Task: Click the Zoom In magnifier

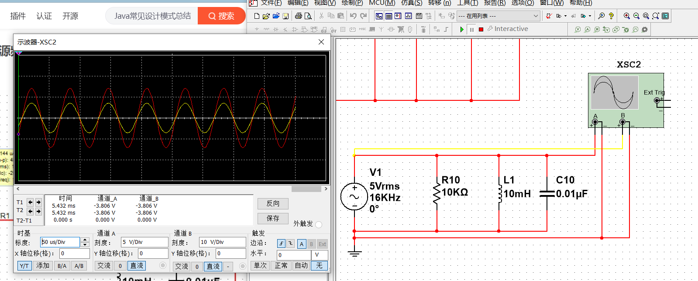Action: point(626,16)
